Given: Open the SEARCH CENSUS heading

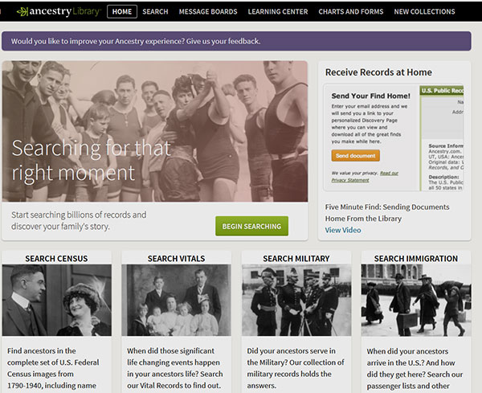Looking at the screenshot, I should (x=56, y=258).
